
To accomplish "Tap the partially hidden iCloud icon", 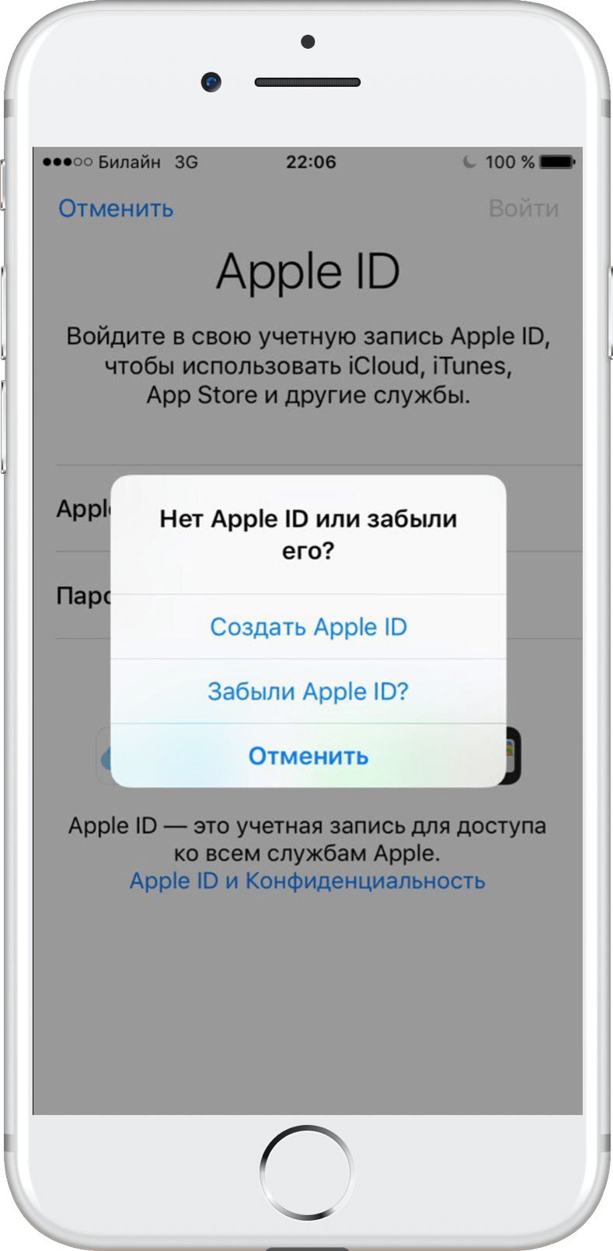I will [x=105, y=757].
